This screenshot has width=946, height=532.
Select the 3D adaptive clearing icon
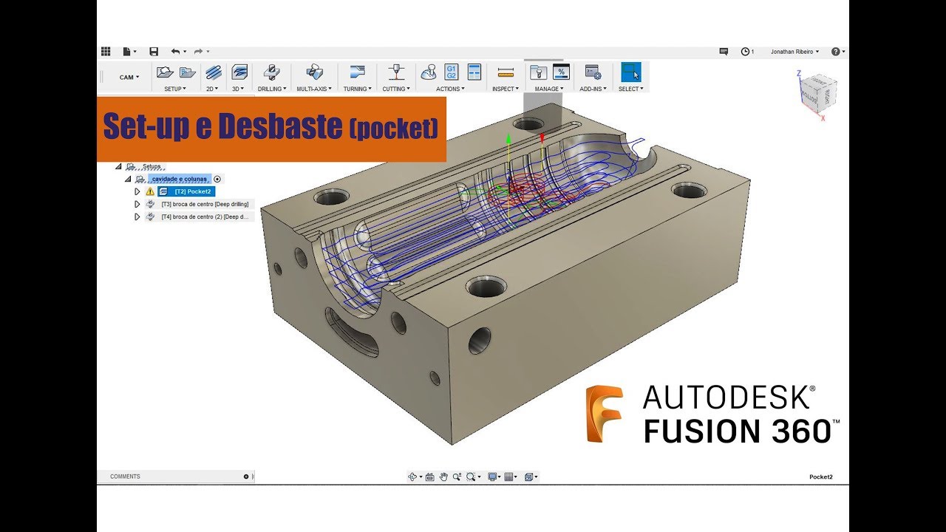pos(239,72)
